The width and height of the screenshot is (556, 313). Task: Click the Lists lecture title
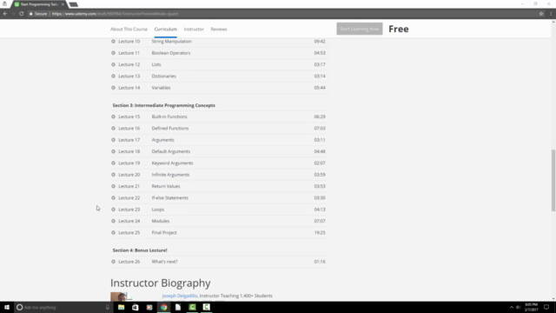[x=156, y=64]
